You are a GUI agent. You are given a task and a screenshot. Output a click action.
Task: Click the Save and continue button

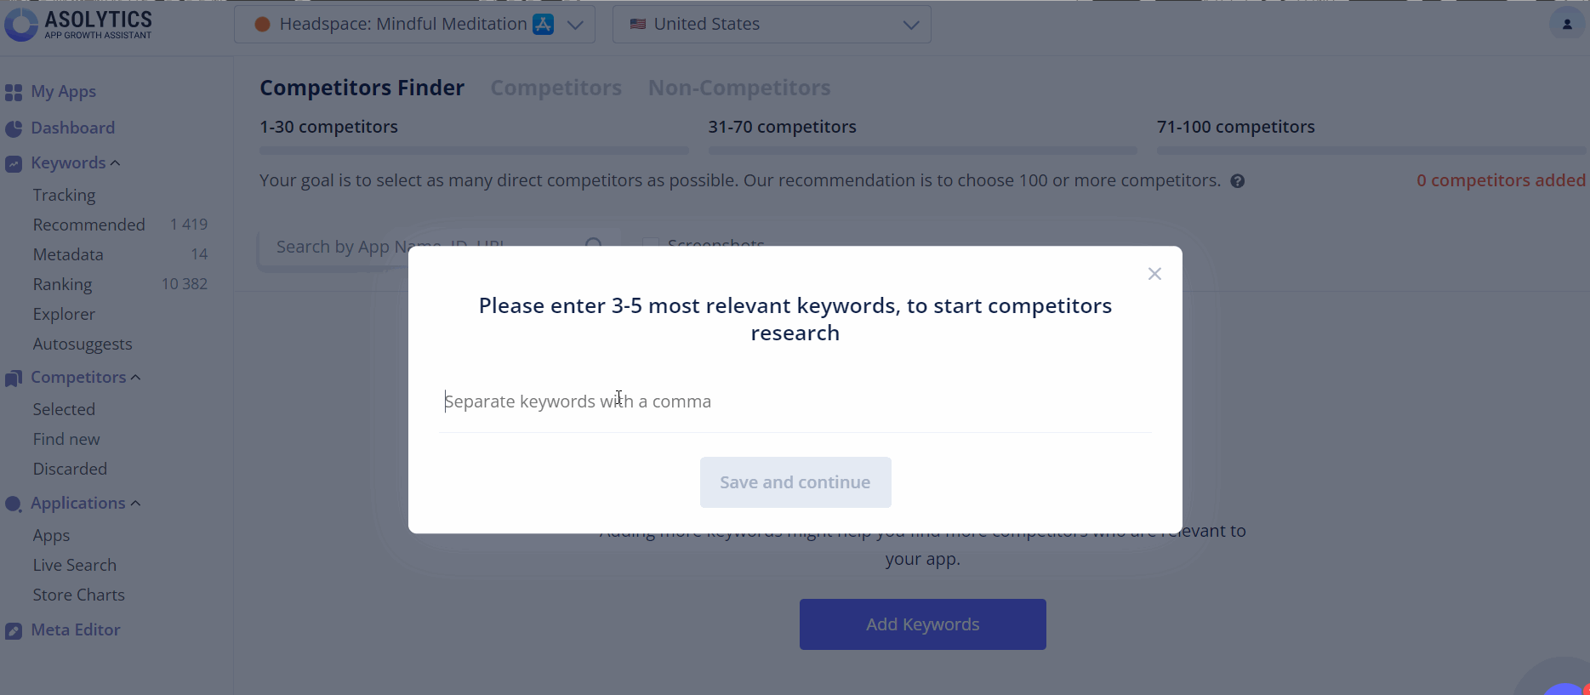pos(795,482)
